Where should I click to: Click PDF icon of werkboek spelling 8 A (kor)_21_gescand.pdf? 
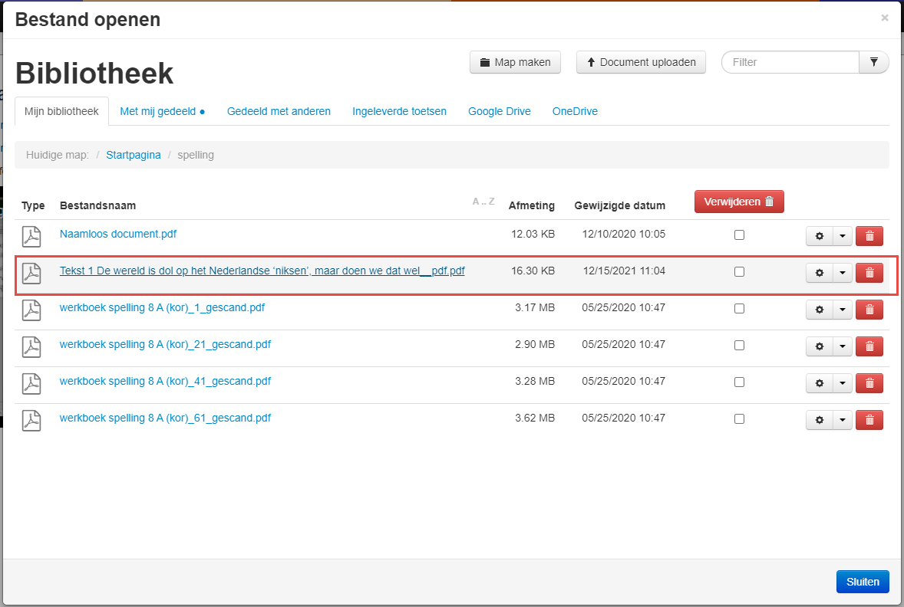coord(31,346)
